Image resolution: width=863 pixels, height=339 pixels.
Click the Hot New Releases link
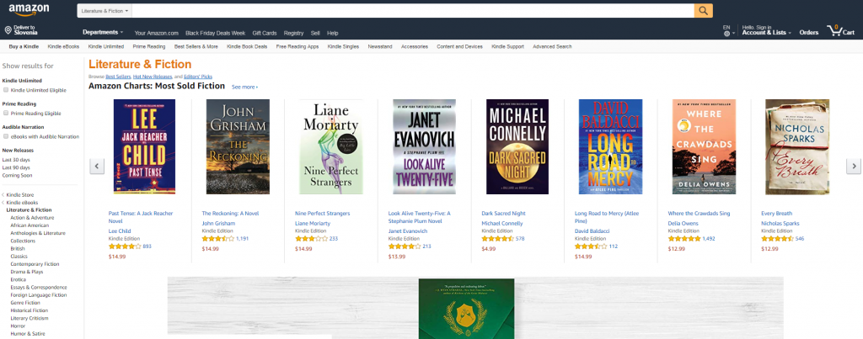[x=152, y=77]
